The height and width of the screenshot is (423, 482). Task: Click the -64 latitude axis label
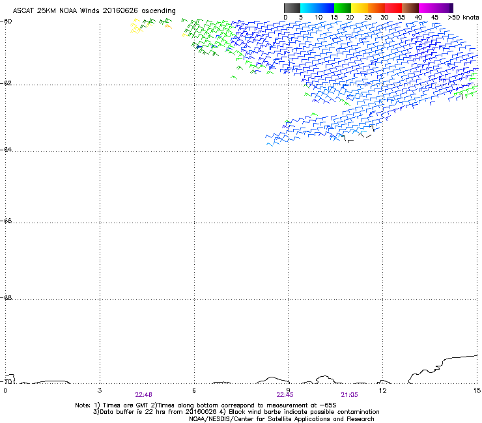[6, 150]
